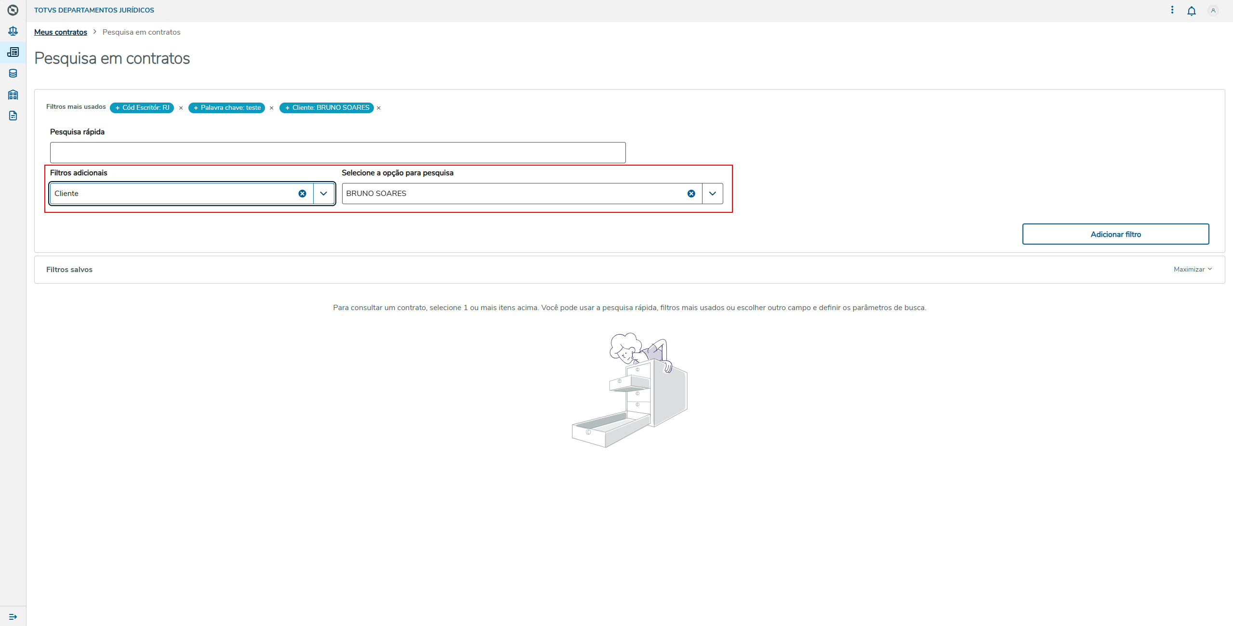Expand sidebar with bottom arrow icon

pos(13,616)
